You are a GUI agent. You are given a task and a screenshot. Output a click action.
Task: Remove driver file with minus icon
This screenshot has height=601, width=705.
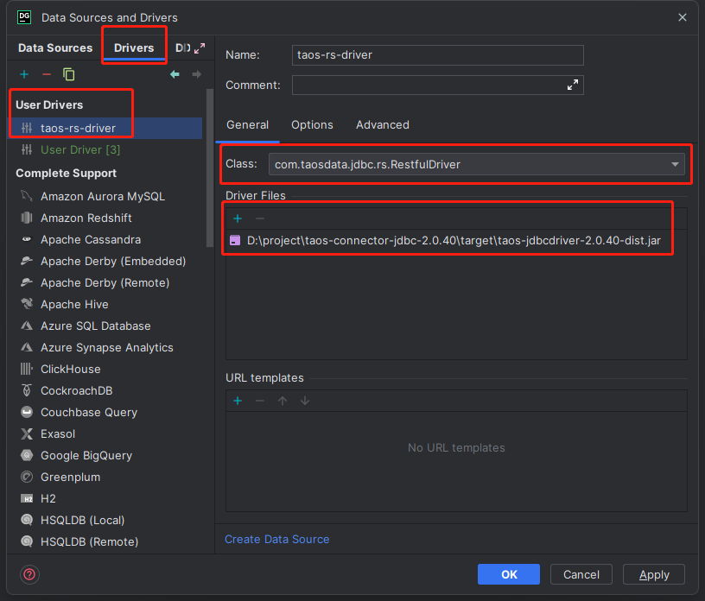point(260,218)
